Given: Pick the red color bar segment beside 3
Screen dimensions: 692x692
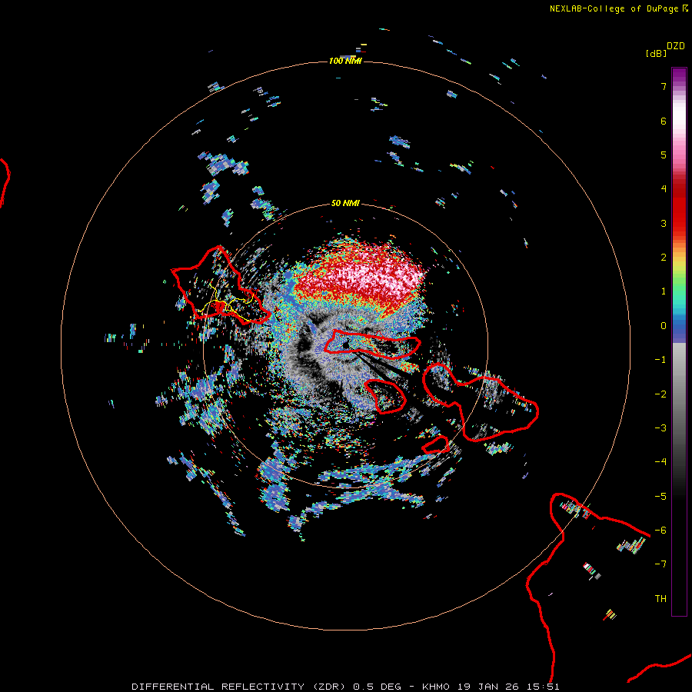Looking at the screenshot, I should 679,223.
